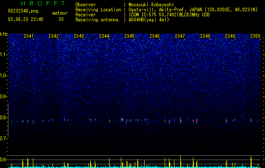Click the Receiving antenna label

click(x=97, y=20)
